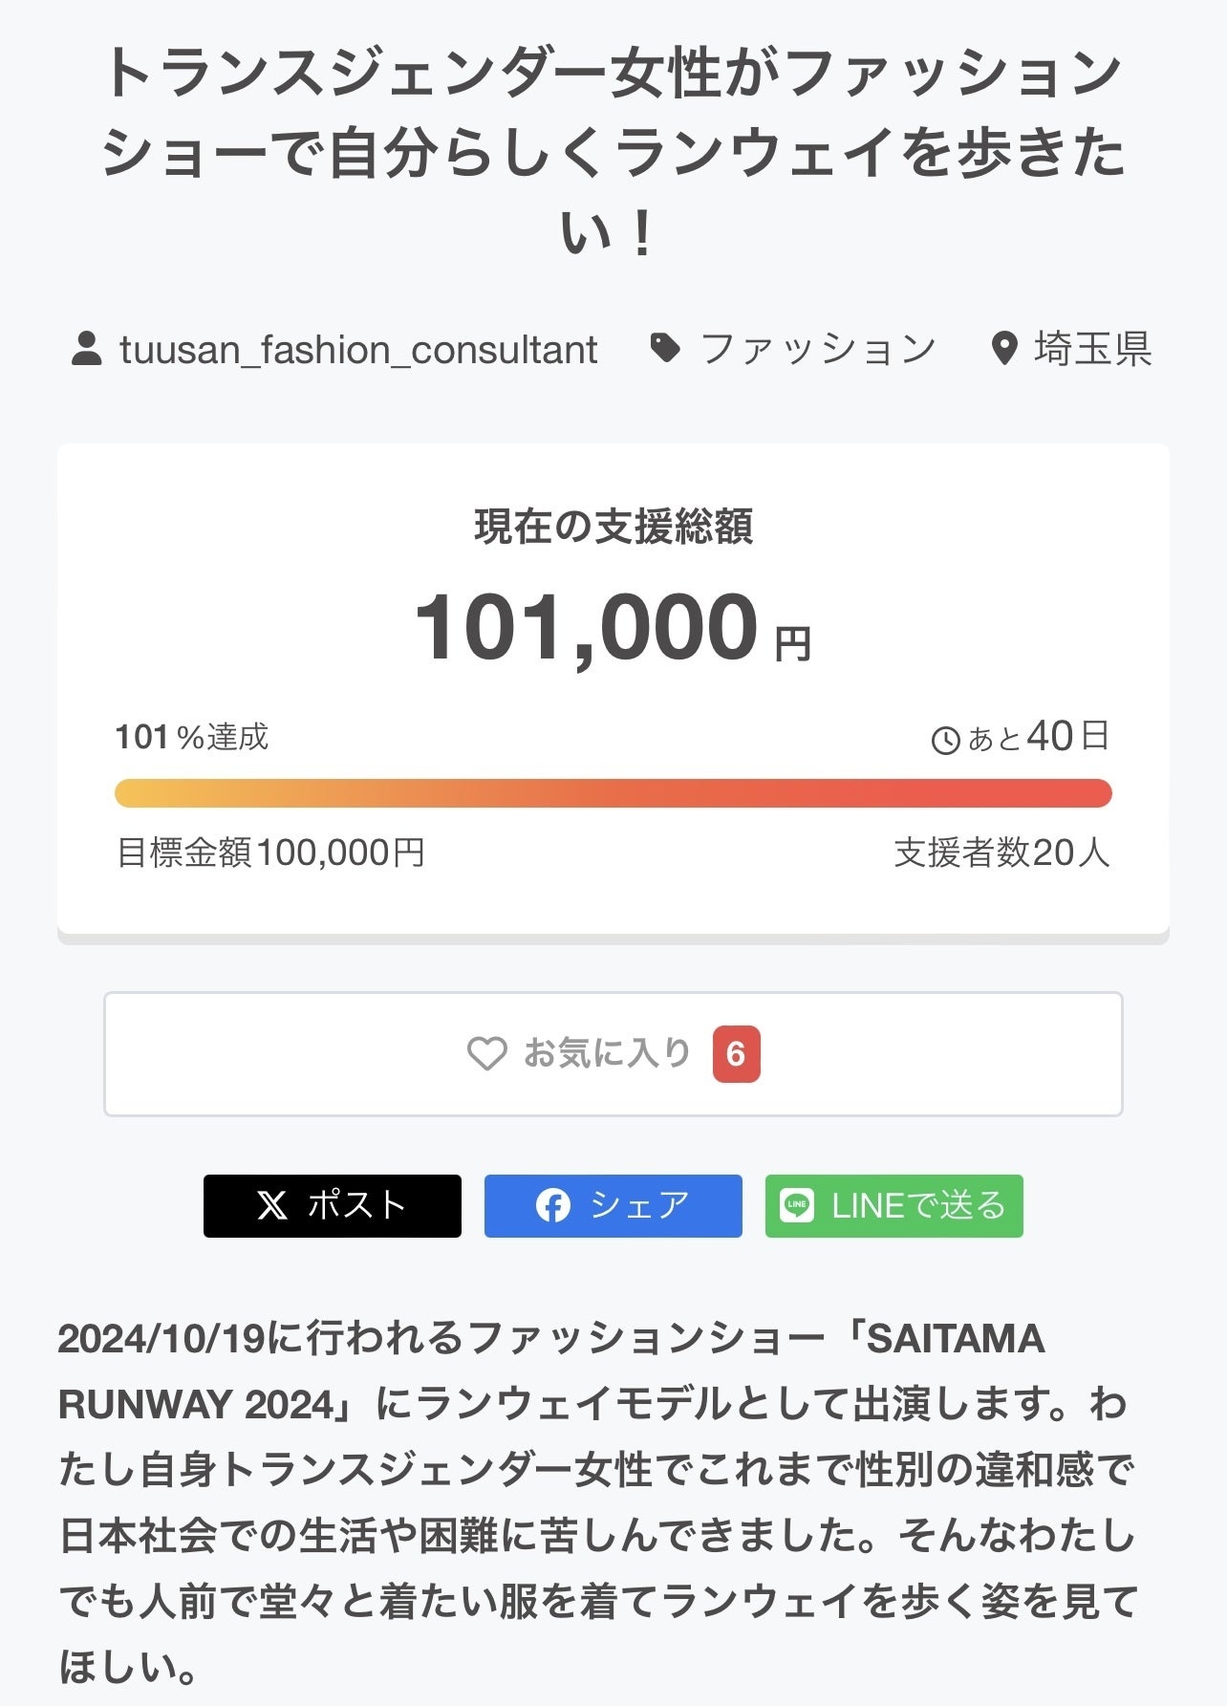This screenshot has height=1706, width=1227.
Task: Click the heart favorite icon
Action: (486, 1054)
